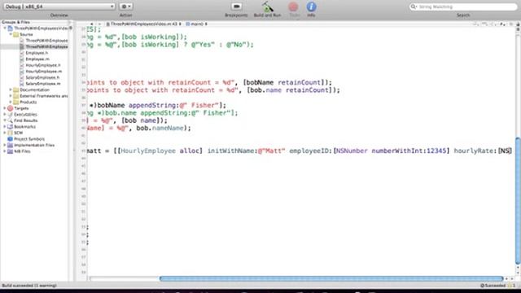The image size is (521, 293).
Task: Select the highlighted ThreePsWithEmployee file row
Action: [34, 46]
